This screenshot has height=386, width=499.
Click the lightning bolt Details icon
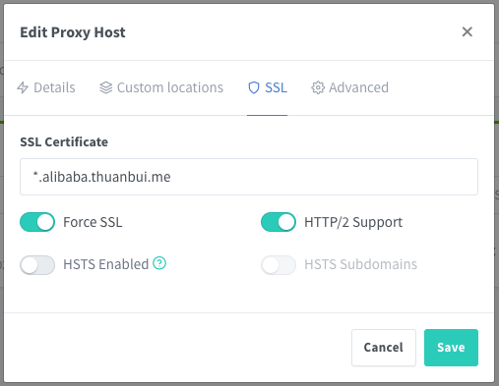click(x=23, y=87)
